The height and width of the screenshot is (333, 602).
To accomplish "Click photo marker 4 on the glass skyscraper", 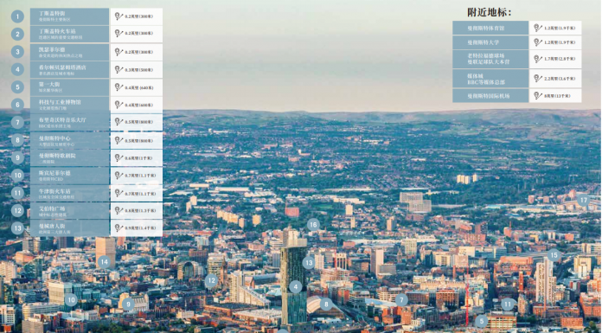I will 295,287.
